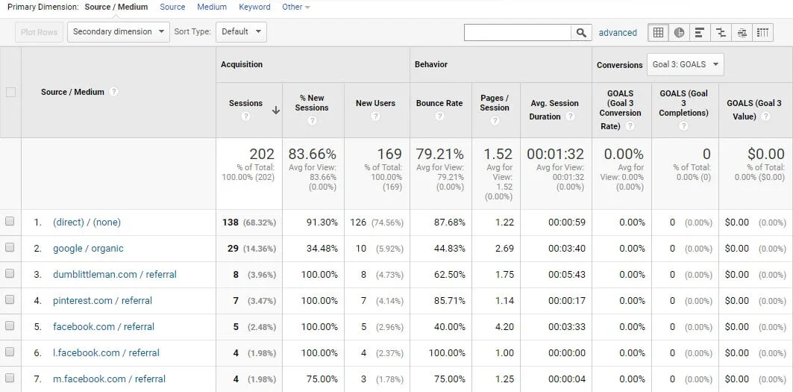Open dumblittleman.com / referral link
Screen dimensions: 793x392
pos(115,275)
